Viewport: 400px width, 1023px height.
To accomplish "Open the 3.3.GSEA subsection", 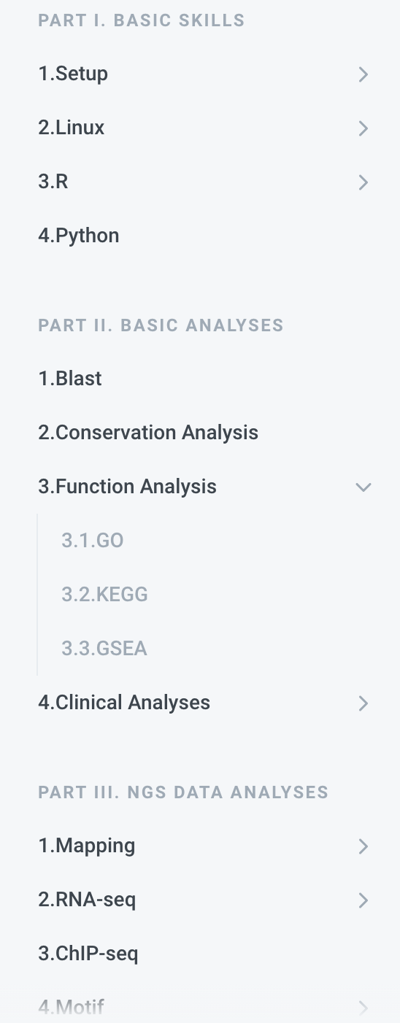I will pos(104,649).
